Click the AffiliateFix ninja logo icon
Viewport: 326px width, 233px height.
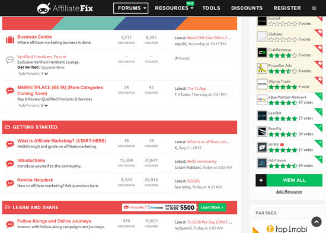pyautogui.click(x=44, y=8)
